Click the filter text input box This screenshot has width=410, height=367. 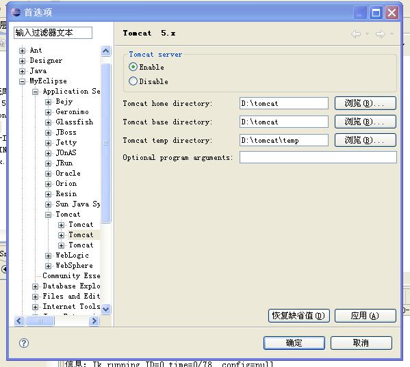tap(53, 33)
